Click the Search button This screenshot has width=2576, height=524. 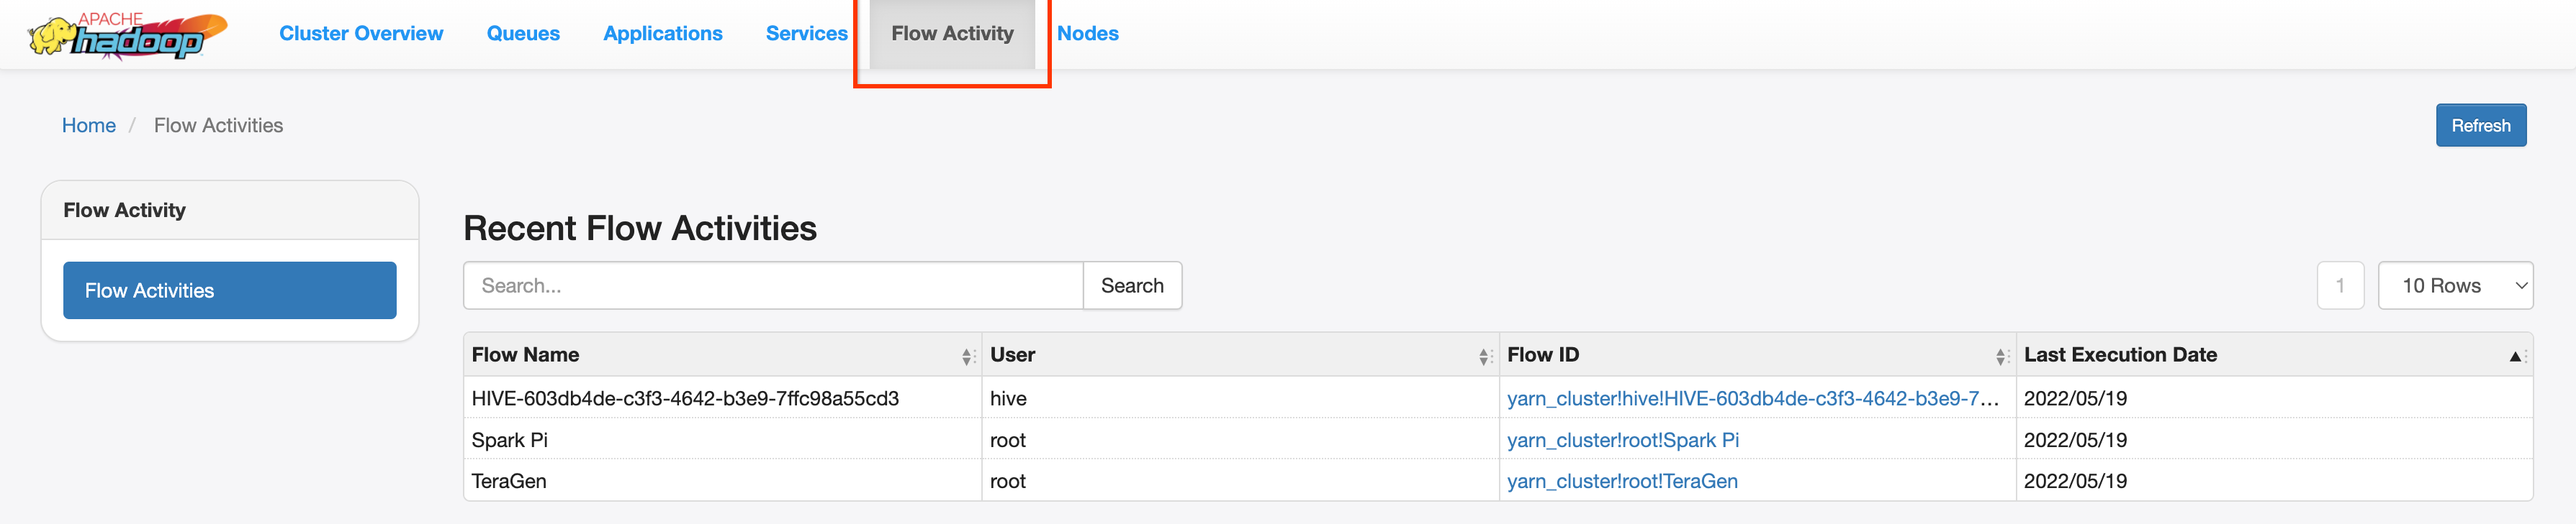click(1132, 285)
